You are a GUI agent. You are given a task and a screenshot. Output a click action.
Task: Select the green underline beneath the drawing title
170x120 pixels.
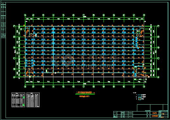pos(85,94)
